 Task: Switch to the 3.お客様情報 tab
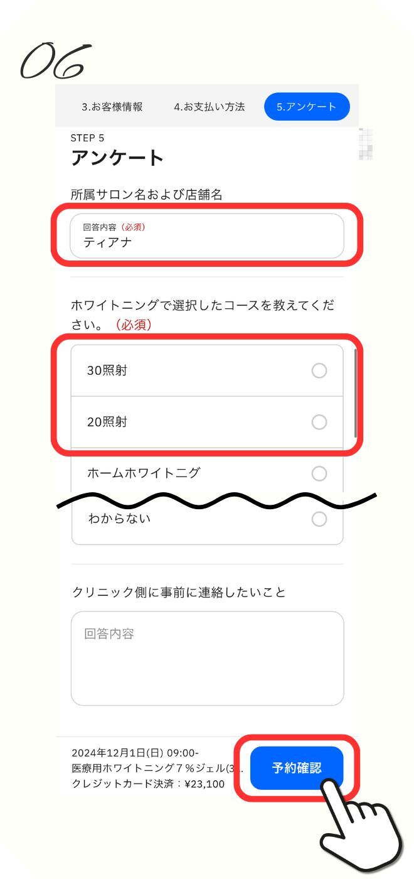coord(112,107)
